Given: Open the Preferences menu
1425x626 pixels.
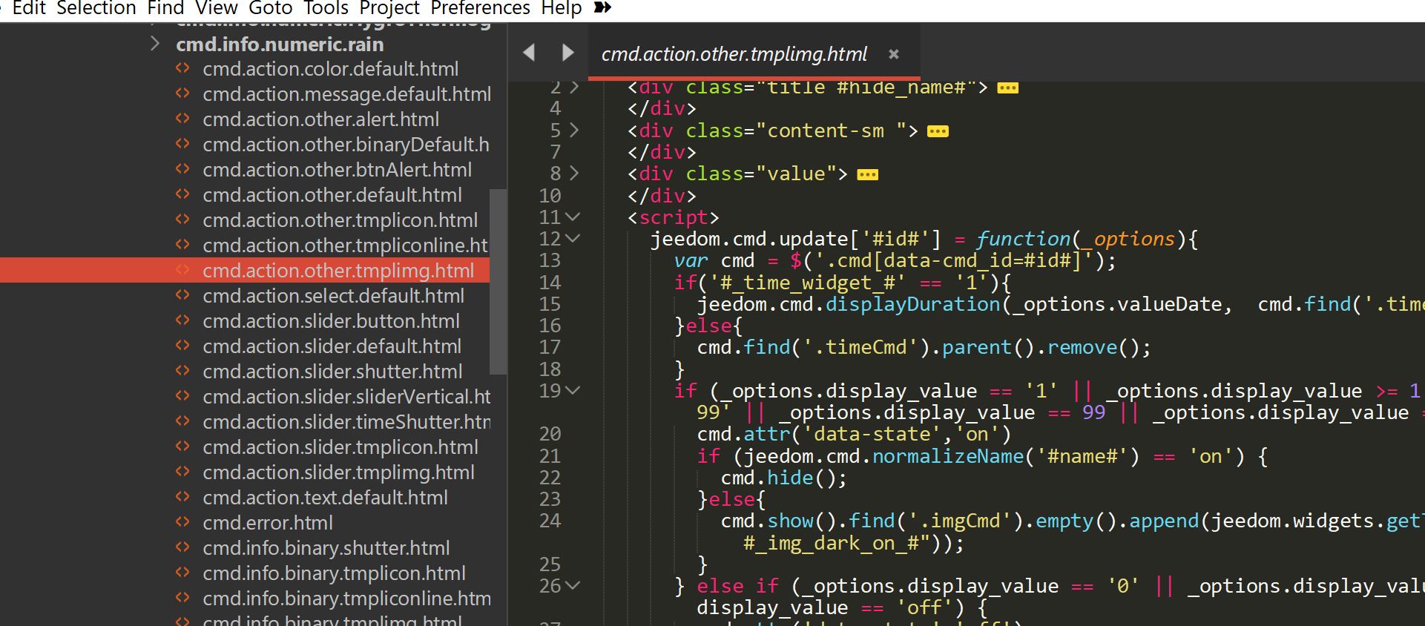Looking at the screenshot, I should tap(480, 8).
